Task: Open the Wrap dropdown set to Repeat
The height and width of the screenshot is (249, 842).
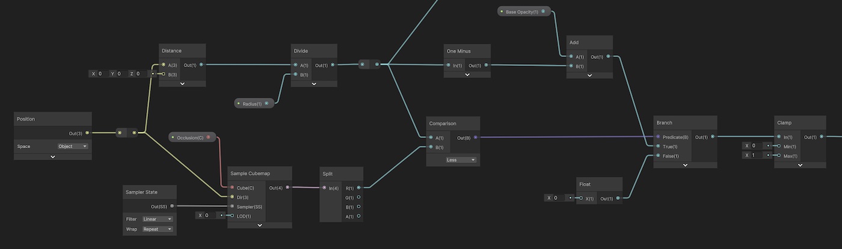Action: click(158, 229)
